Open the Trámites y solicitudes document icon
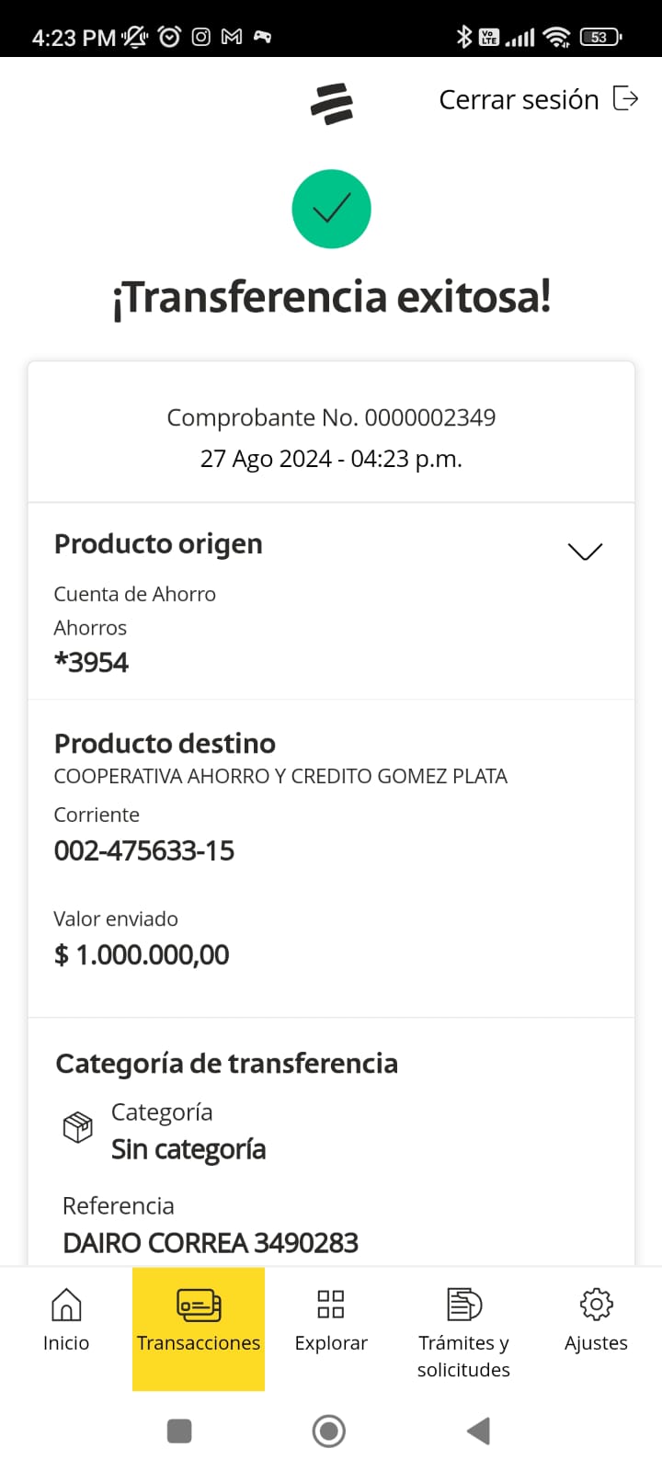This screenshot has width=662, height=1471. pos(463,1304)
